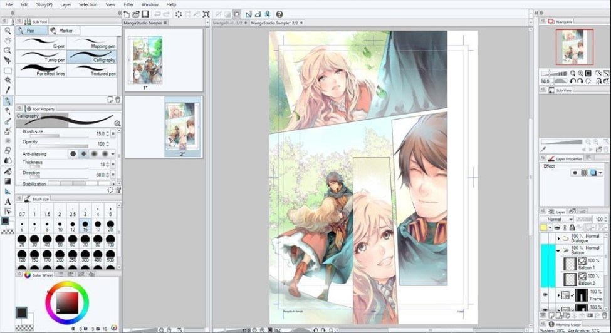Select the Turnip pen sub tool
The width and height of the screenshot is (611, 333).
pyautogui.click(x=42, y=57)
